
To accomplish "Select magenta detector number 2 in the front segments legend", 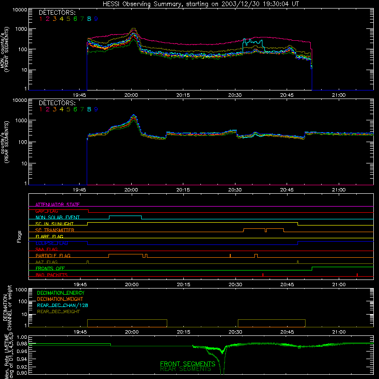I will point(48,19).
